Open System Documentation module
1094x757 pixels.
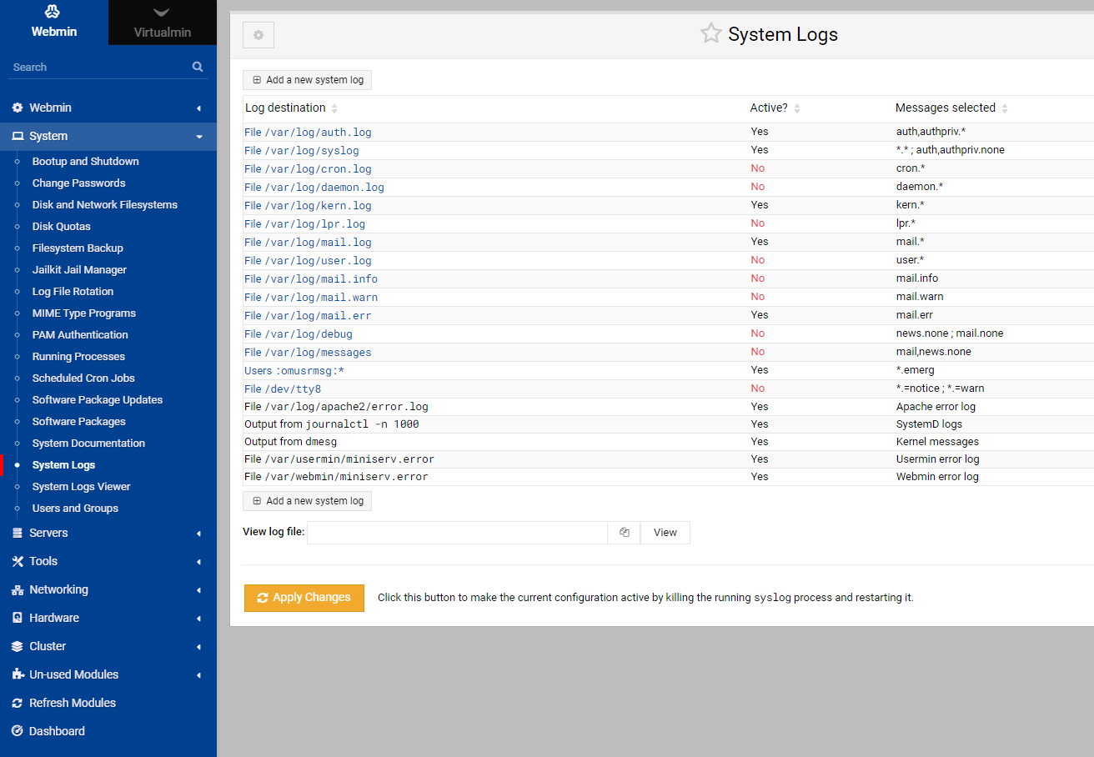(88, 444)
